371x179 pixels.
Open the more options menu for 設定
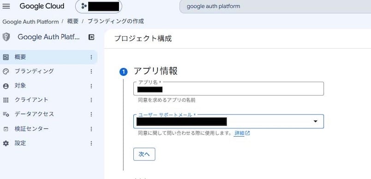91,144
